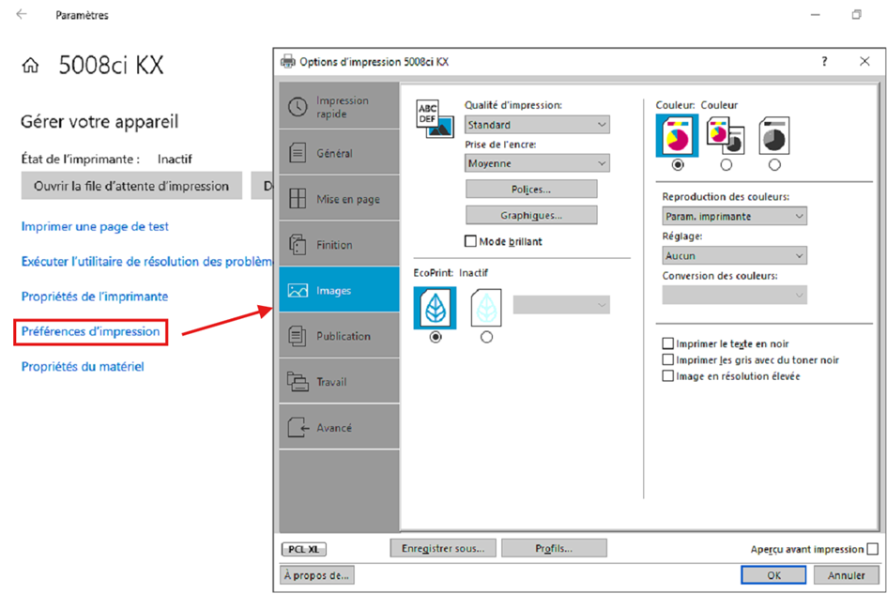This screenshot has height=594, width=887.
Task: Click the Home icon in Paramètres
Action: [x=31, y=66]
